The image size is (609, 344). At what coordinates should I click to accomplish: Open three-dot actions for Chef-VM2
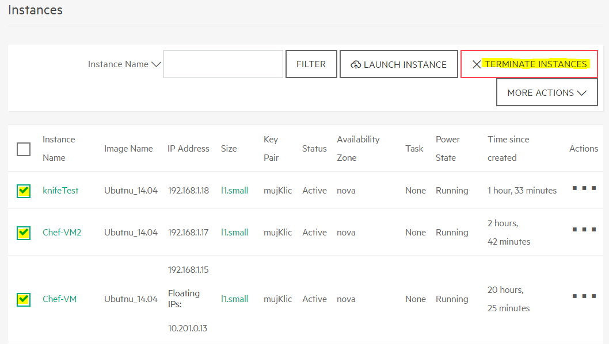584,230
